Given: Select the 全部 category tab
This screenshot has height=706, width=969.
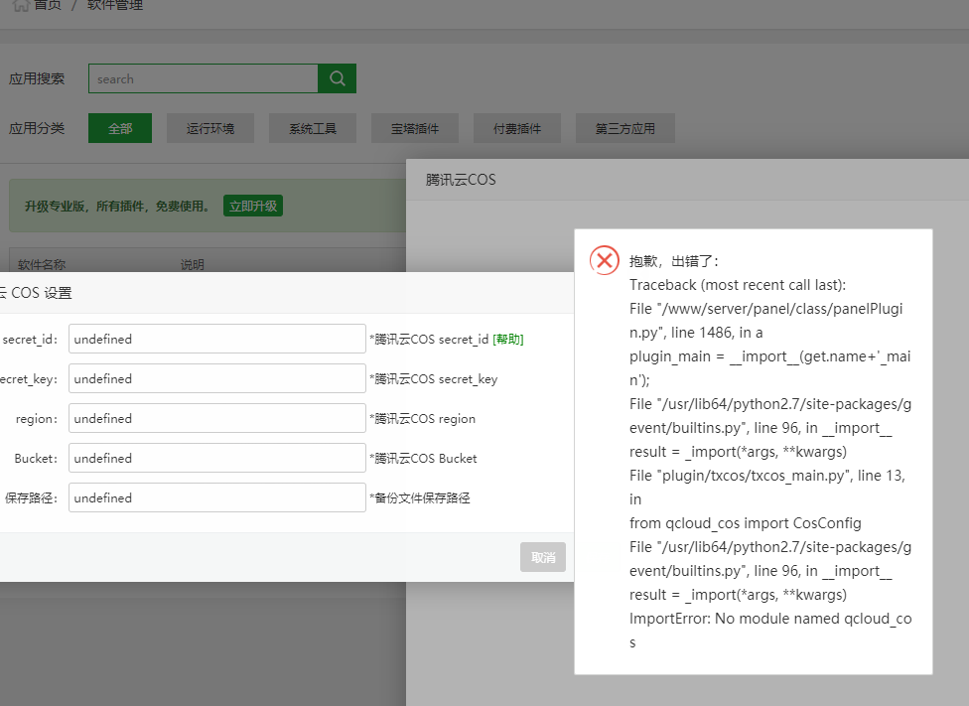Looking at the screenshot, I should tap(120, 128).
